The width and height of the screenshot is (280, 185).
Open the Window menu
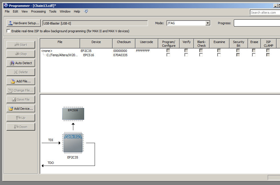(65, 11)
